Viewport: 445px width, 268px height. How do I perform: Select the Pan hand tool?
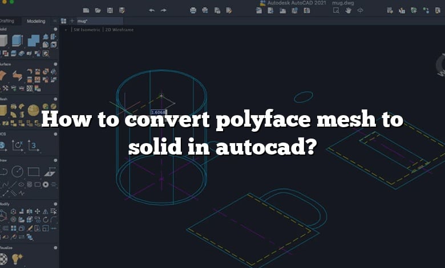click(x=348, y=10)
